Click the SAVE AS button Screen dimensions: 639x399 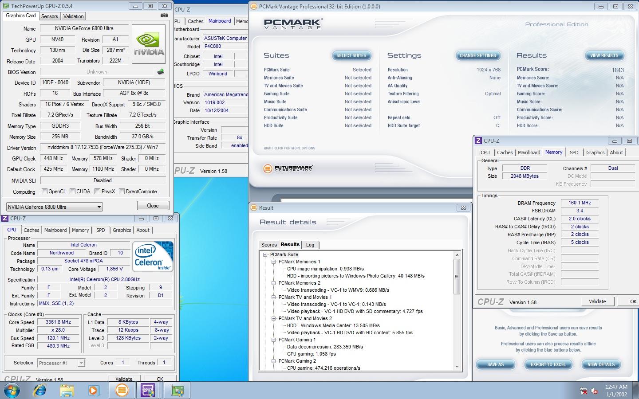pyautogui.click(x=495, y=364)
